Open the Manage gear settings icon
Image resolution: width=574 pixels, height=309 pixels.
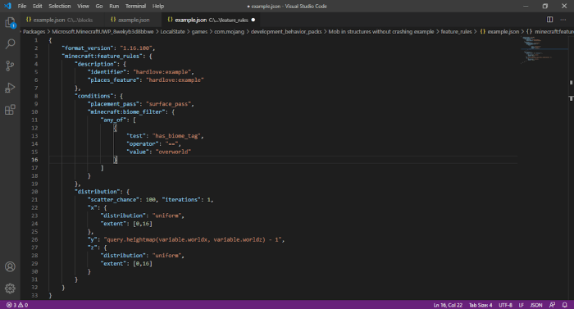point(10,289)
